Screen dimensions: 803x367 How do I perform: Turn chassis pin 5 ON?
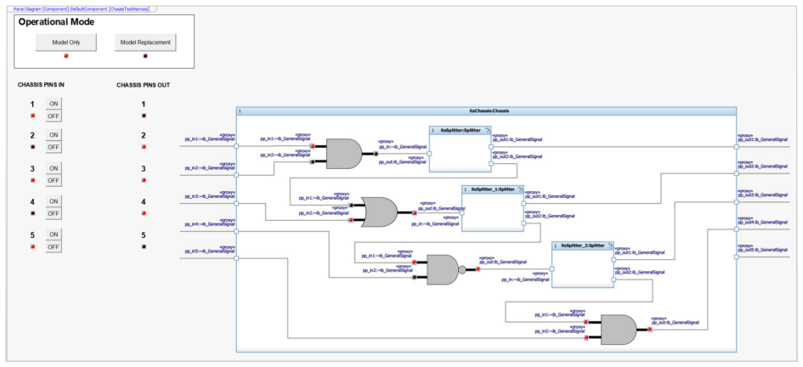click(x=54, y=234)
